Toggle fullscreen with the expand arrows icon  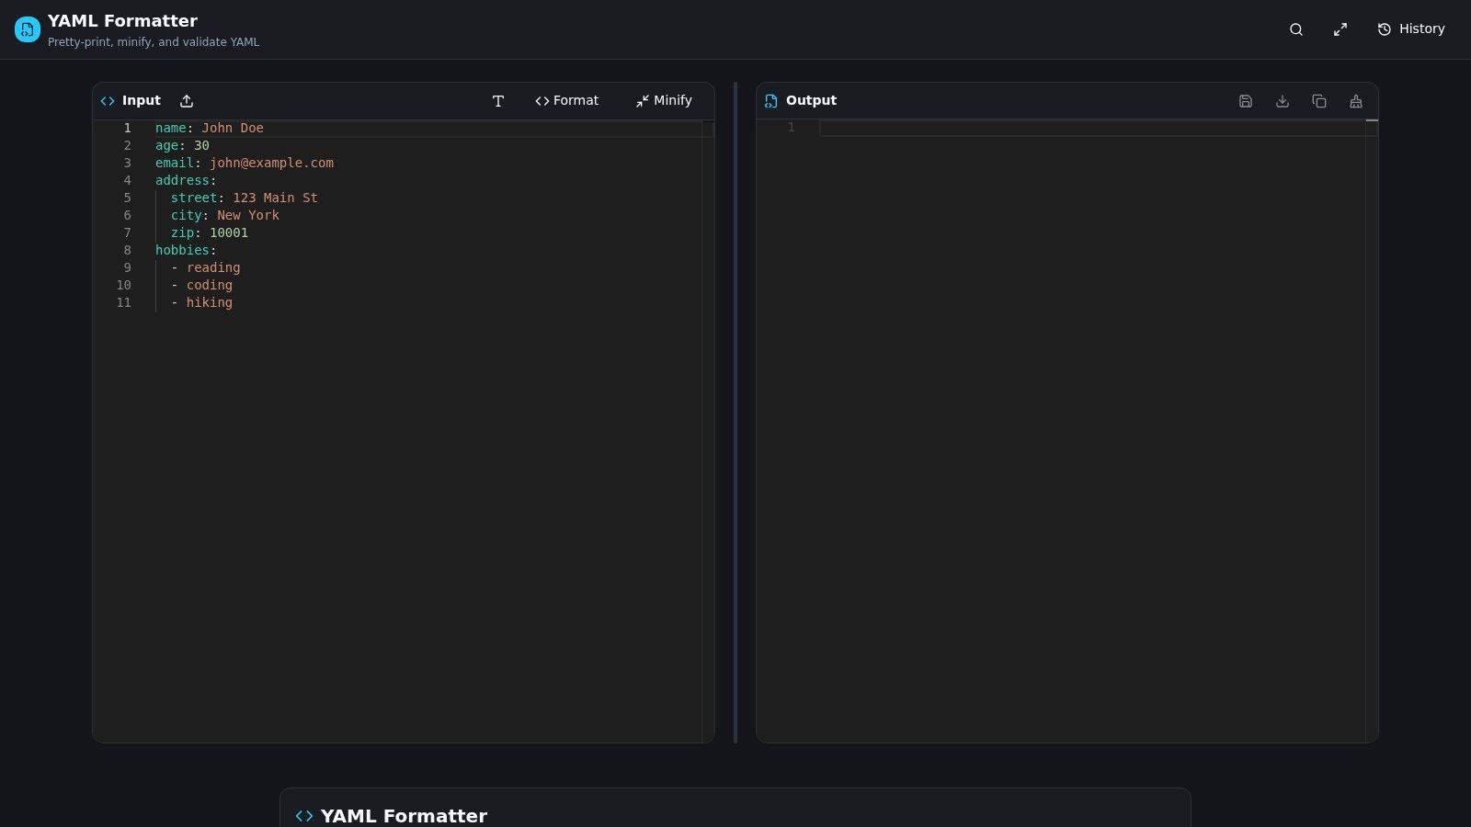pyautogui.click(x=1340, y=29)
